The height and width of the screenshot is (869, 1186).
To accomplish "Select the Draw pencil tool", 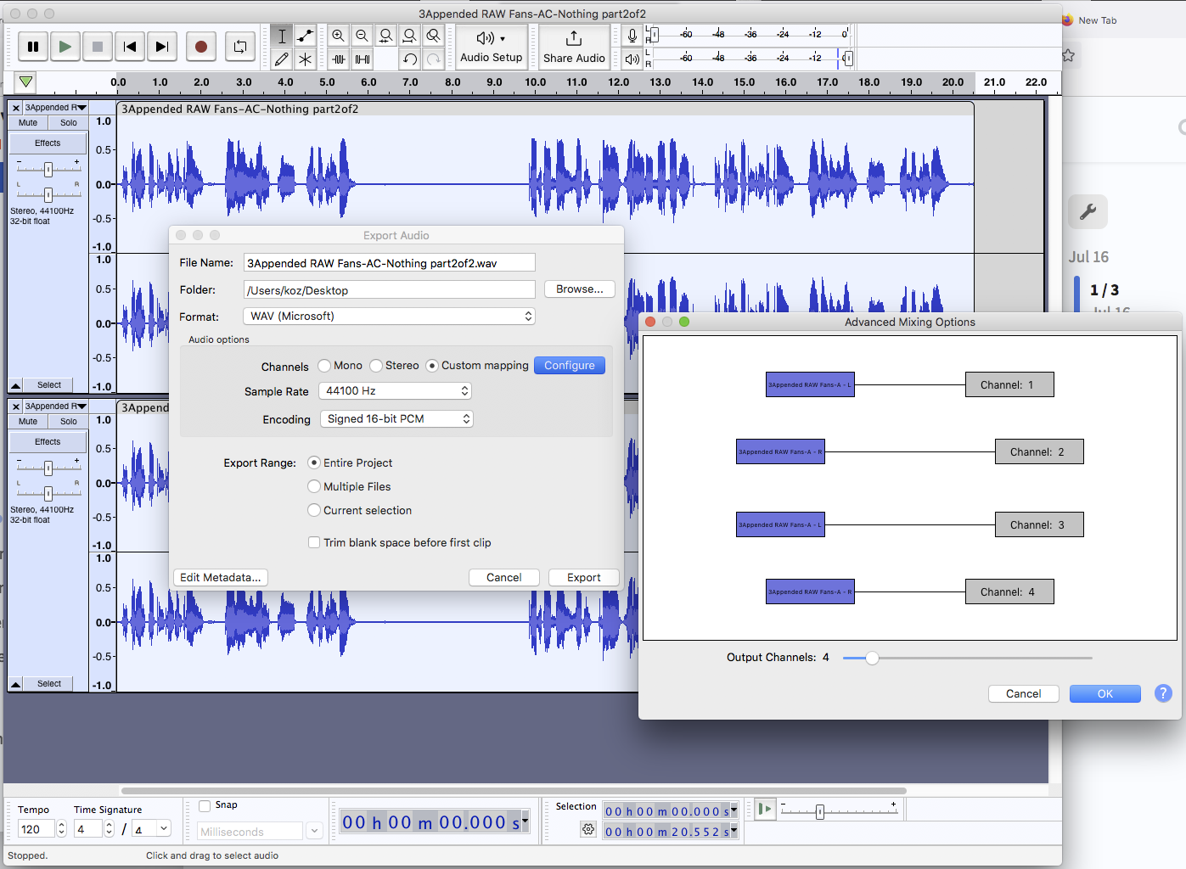I will [282, 59].
